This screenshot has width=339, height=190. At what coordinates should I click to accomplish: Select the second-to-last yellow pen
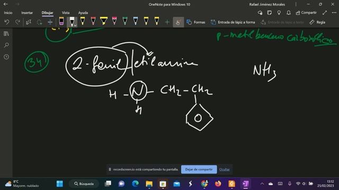[146, 21]
